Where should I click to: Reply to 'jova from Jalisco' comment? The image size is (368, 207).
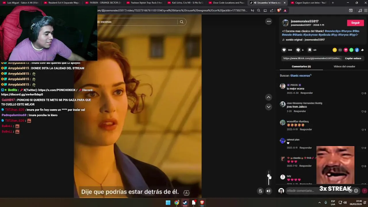pyautogui.click(x=300, y=111)
